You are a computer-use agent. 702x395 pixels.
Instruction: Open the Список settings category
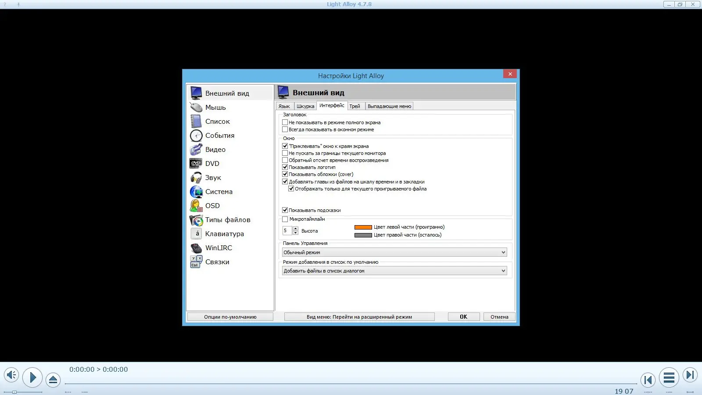pyautogui.click(x=230, y=121)
